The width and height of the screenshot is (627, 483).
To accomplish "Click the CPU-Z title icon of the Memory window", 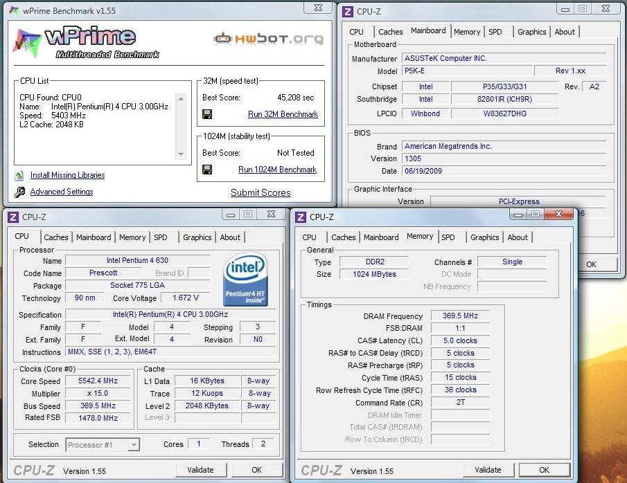I will coord(300,217).
